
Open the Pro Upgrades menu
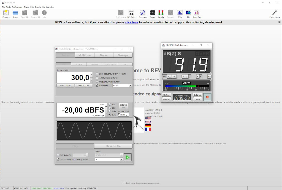tap(48, 7)
